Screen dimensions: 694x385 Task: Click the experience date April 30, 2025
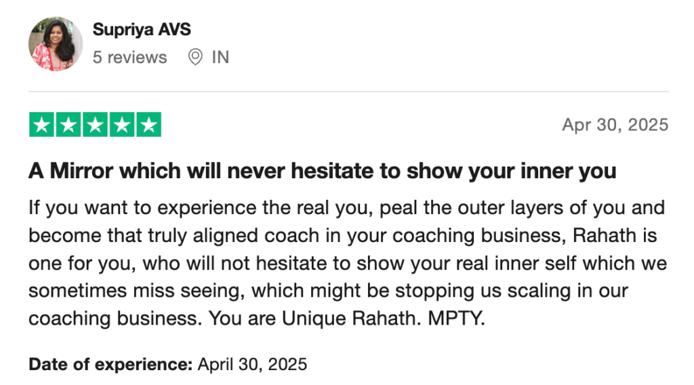(252, 364)
